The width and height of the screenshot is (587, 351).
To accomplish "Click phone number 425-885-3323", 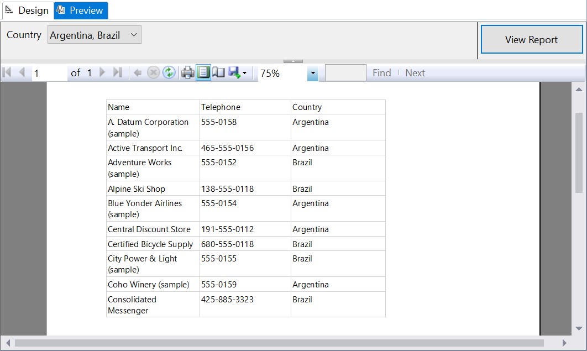I will [x=227, y=300].
